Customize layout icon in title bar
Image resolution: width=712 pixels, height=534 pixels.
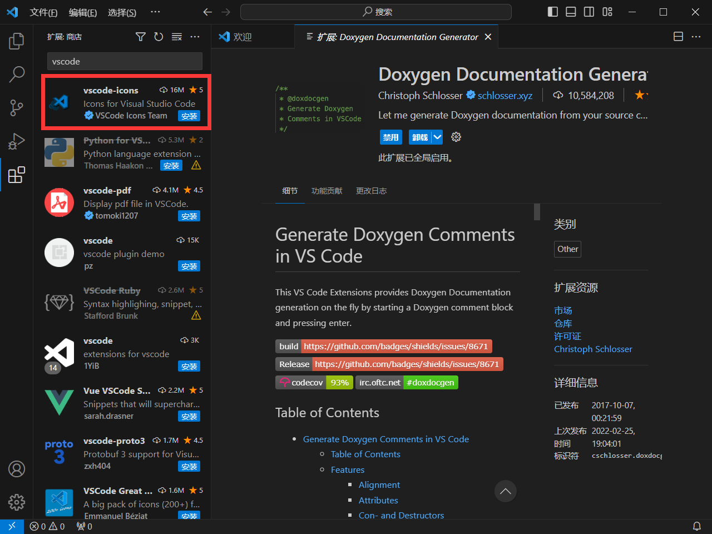pos(607,12)
